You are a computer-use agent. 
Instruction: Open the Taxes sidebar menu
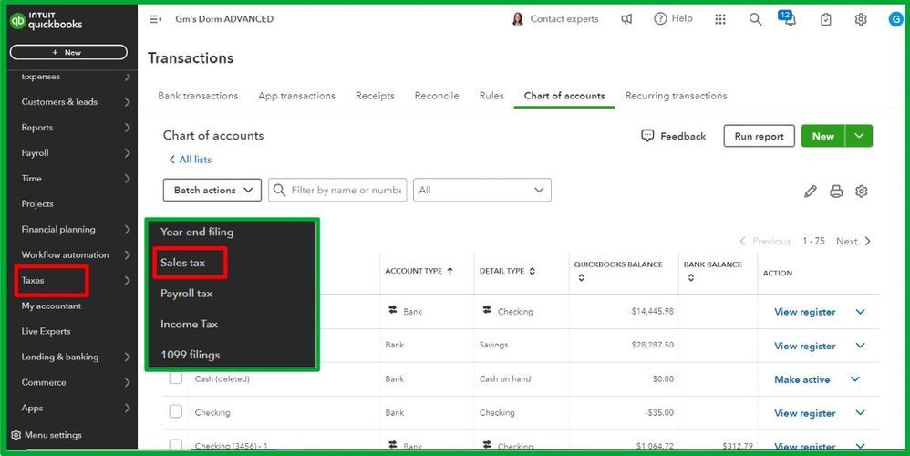coord(33,280)
